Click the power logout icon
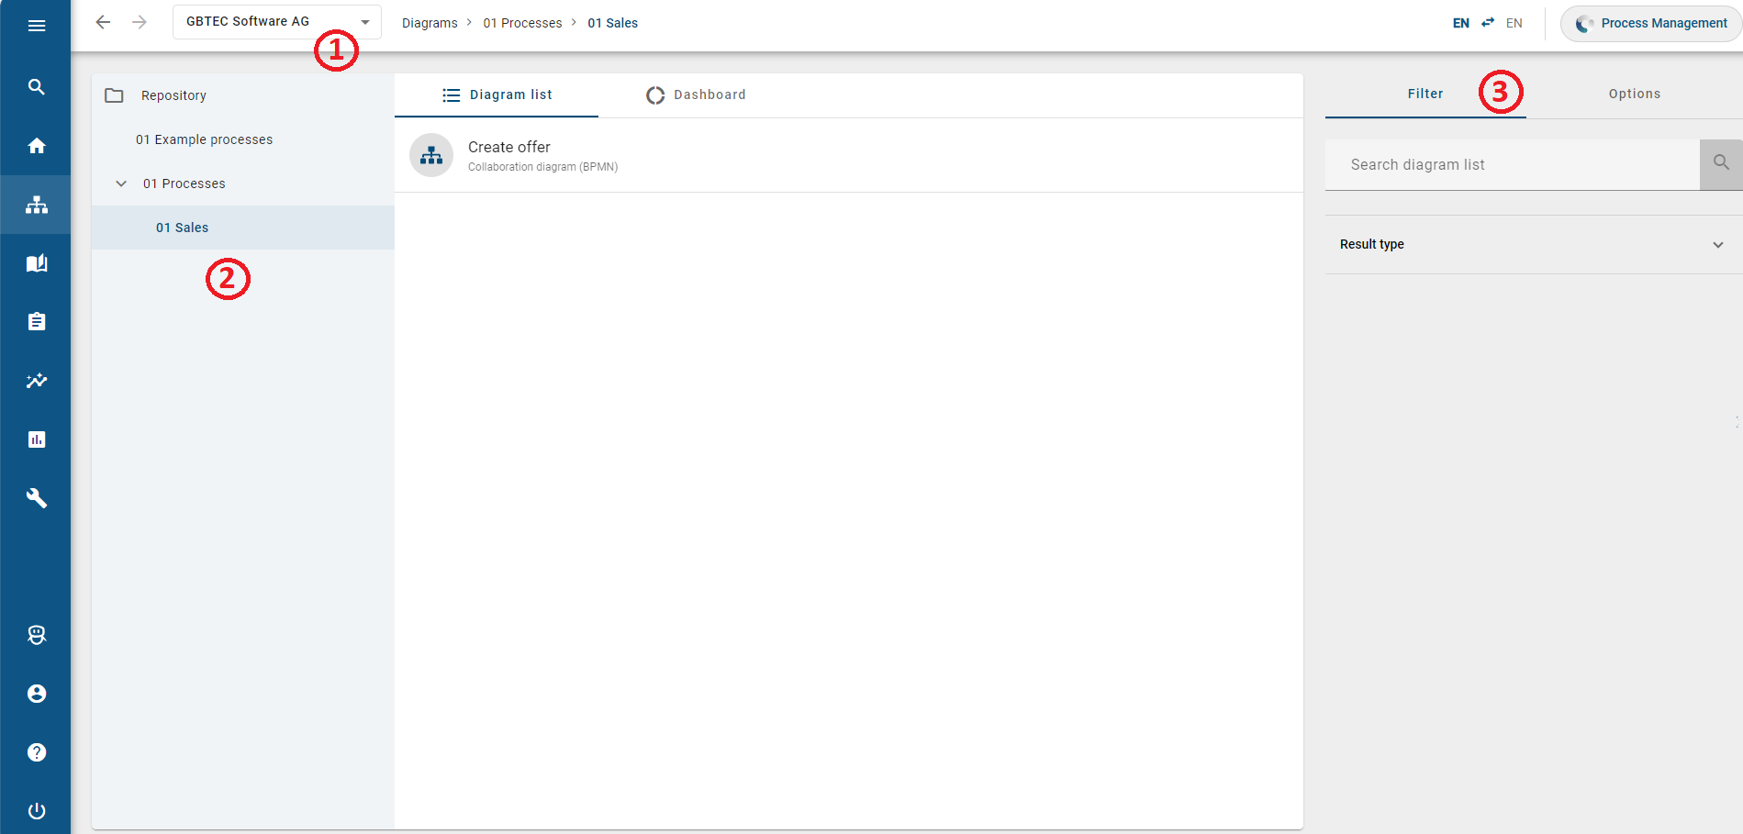Image resolution: width=1743 pixels, height=834 pixels. click(37, 811)
